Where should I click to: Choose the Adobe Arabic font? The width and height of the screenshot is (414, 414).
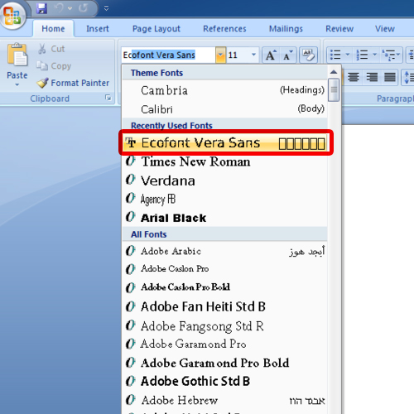click(224, 251)
